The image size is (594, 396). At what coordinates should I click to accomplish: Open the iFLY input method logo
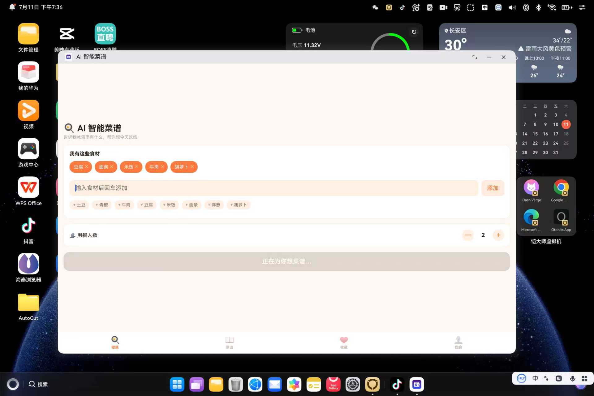coord(522,378)
